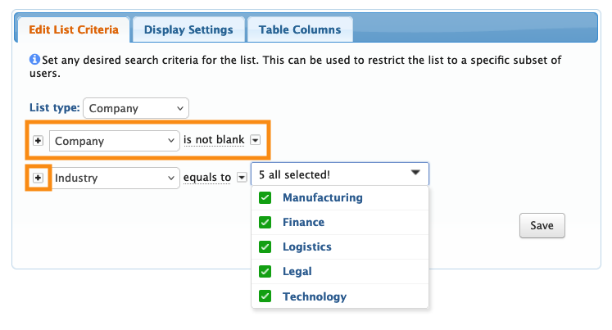Open the Industry field dropdown
Viewport: 612px width, 330px height.
(114, 177)
